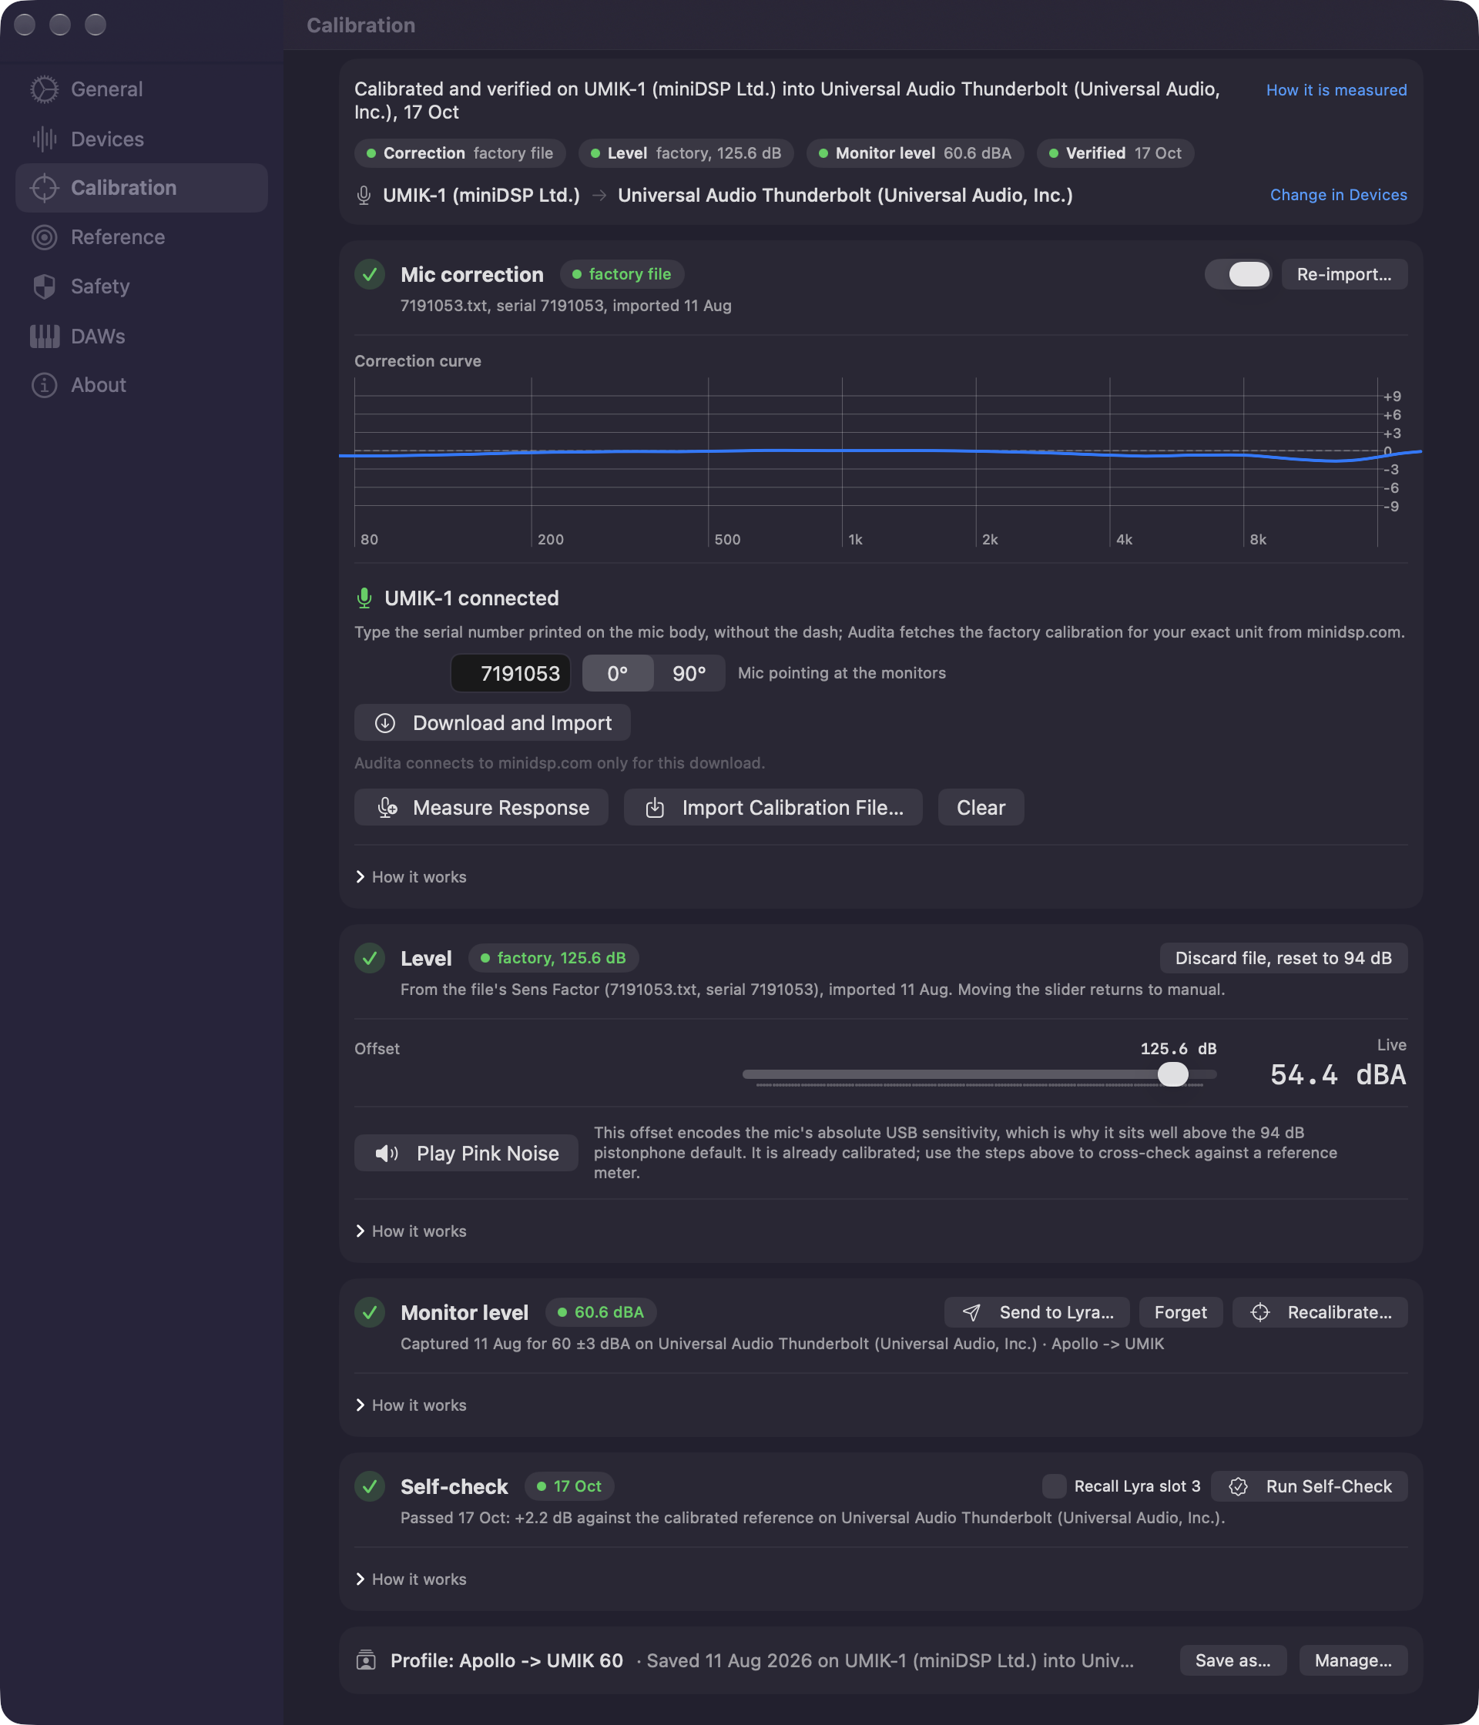Screen dimensions: 1479x1725
Task: Click the Correction factory file status pill
Action: click(x=460, y=153)
